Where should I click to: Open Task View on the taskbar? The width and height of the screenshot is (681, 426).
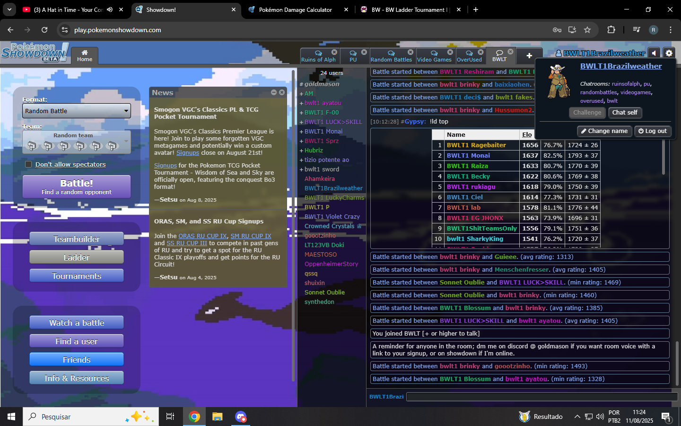pos(170,417)
